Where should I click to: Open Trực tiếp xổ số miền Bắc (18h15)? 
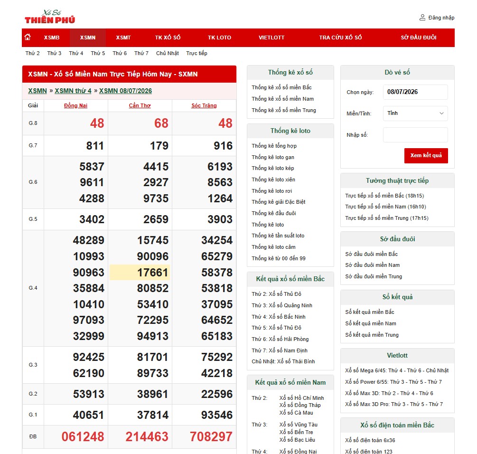click(x=384, y=196)
